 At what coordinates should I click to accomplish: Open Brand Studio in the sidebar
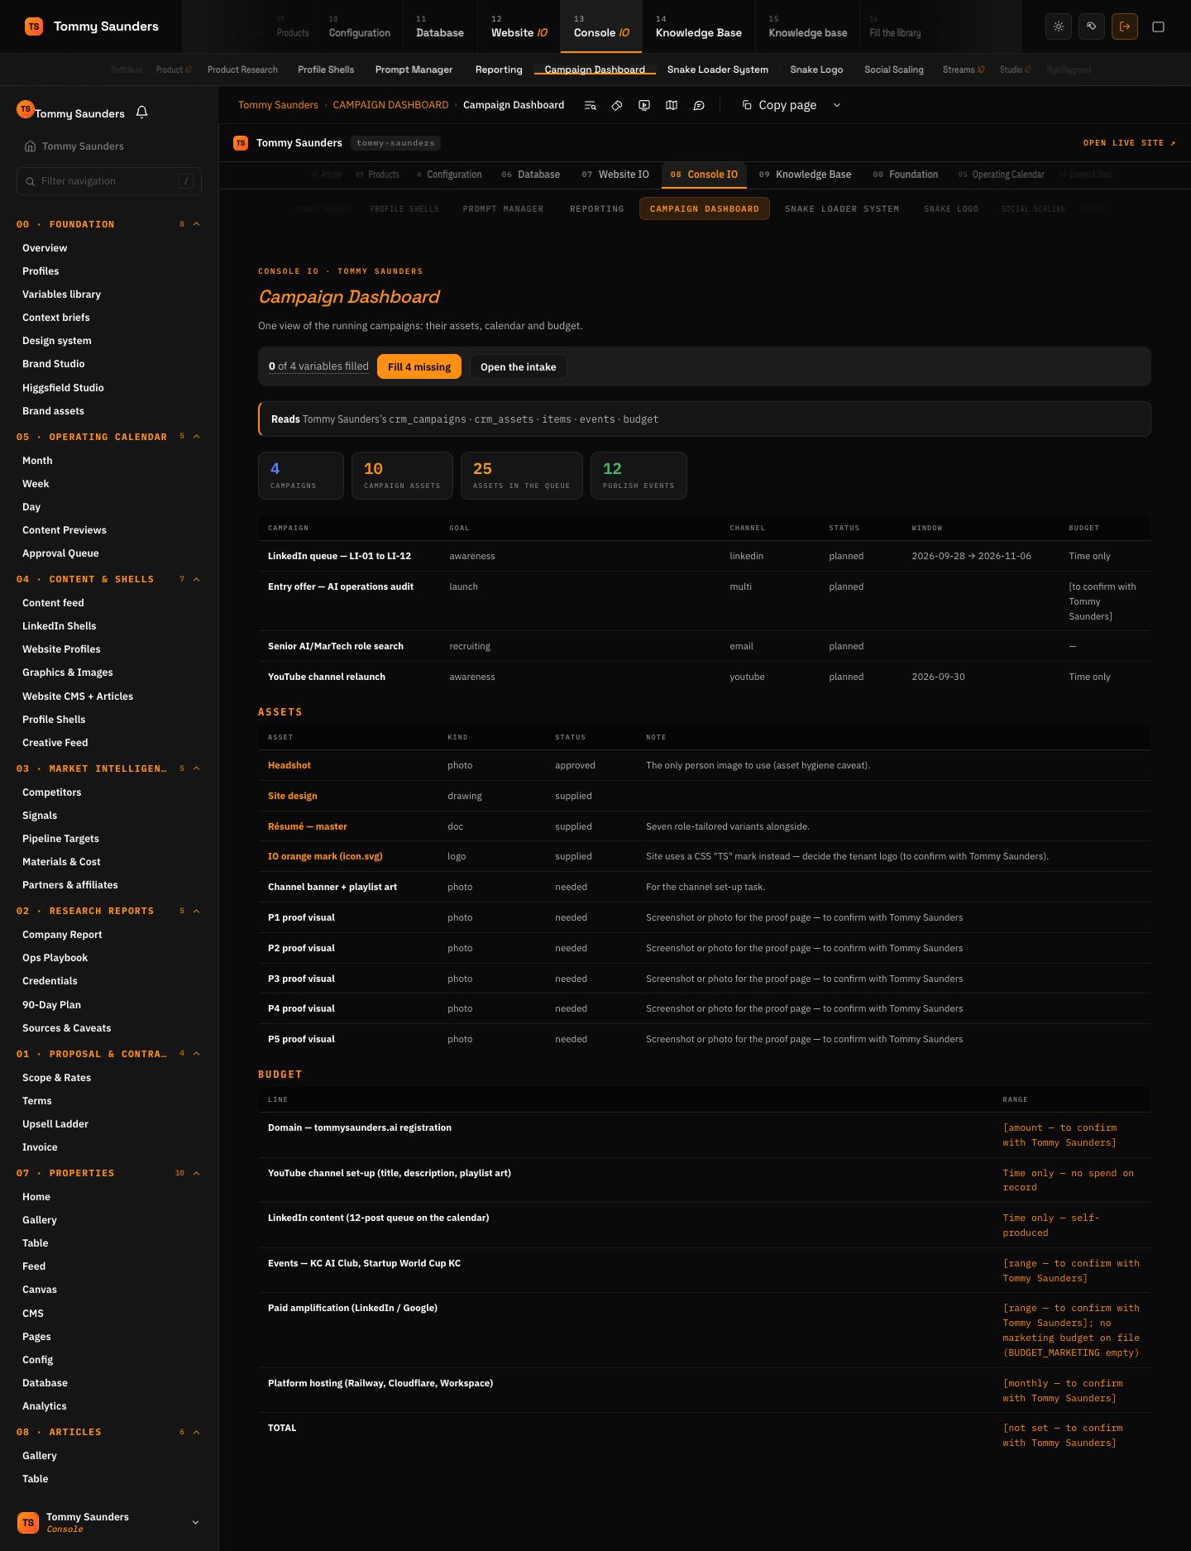tap(53, 364)
